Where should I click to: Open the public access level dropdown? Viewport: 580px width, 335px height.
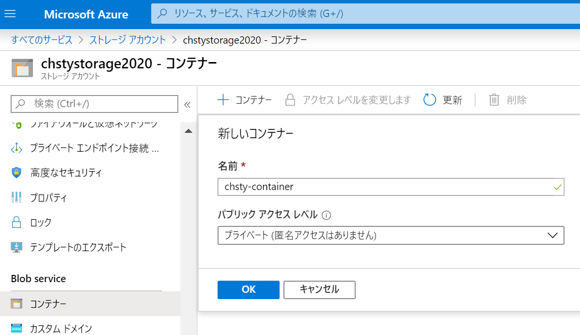pyautogui.click(x=391, y=236)
